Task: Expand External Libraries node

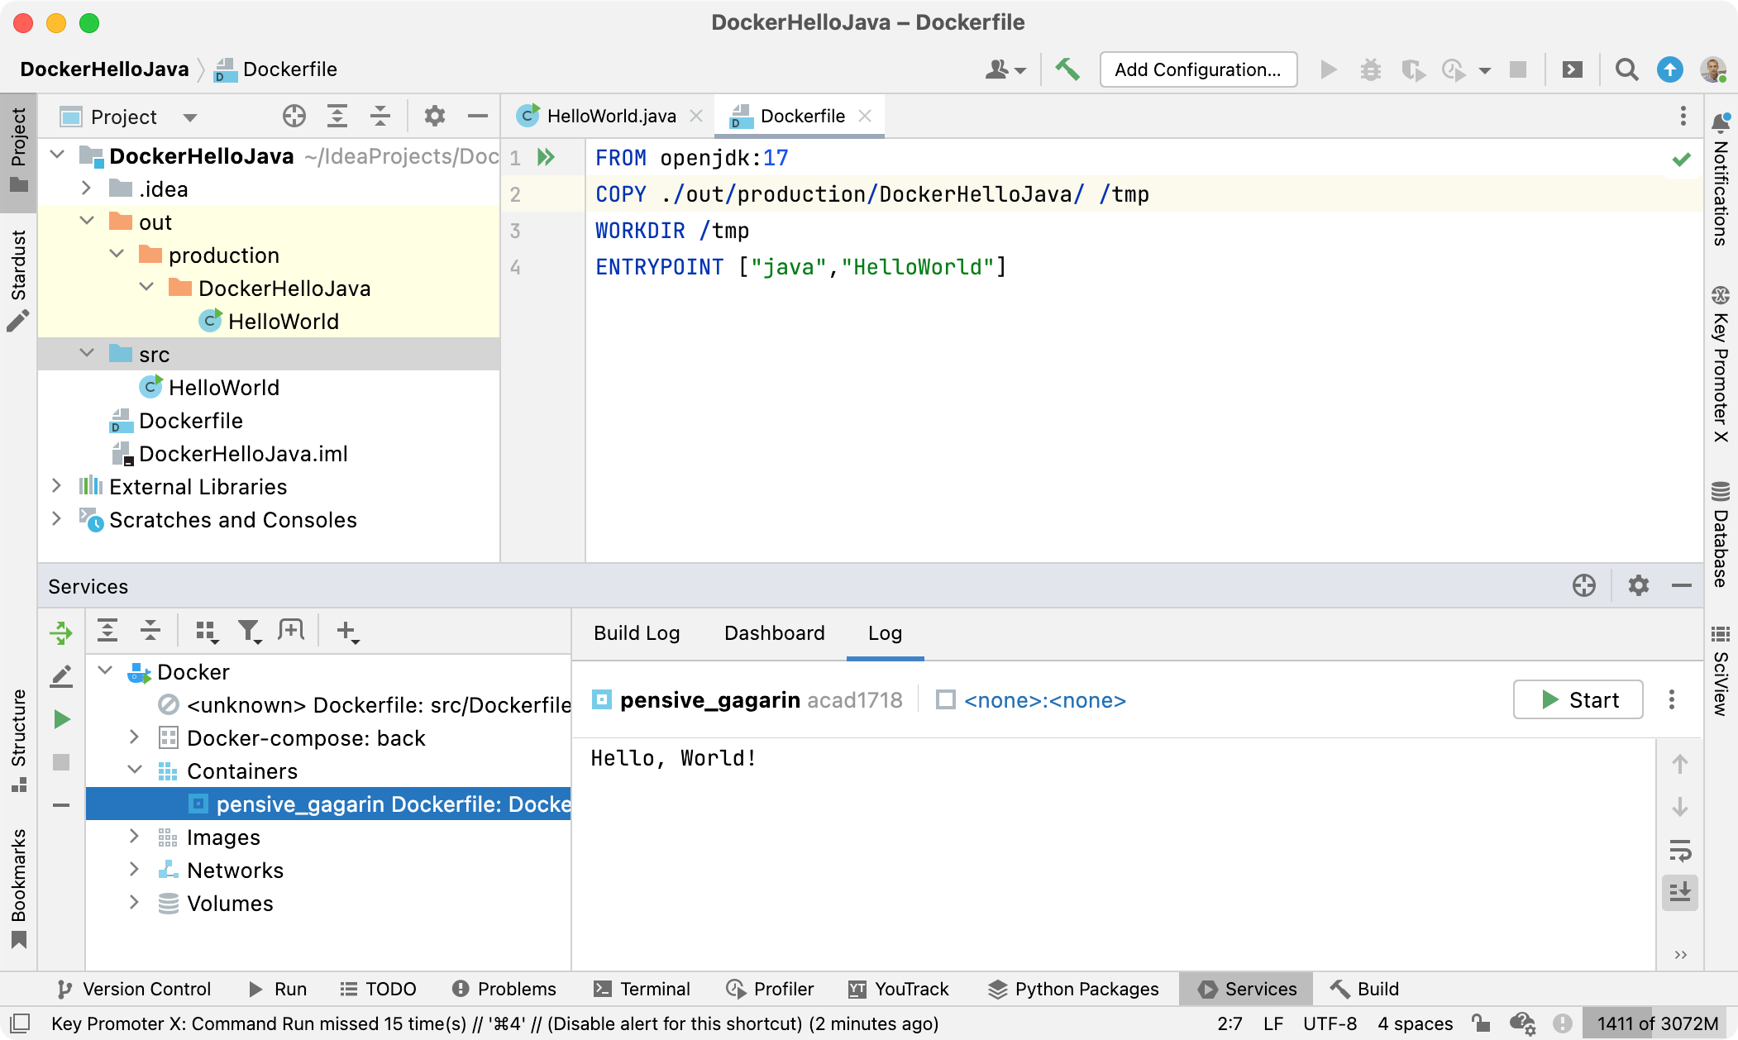Action: point(57,486)
